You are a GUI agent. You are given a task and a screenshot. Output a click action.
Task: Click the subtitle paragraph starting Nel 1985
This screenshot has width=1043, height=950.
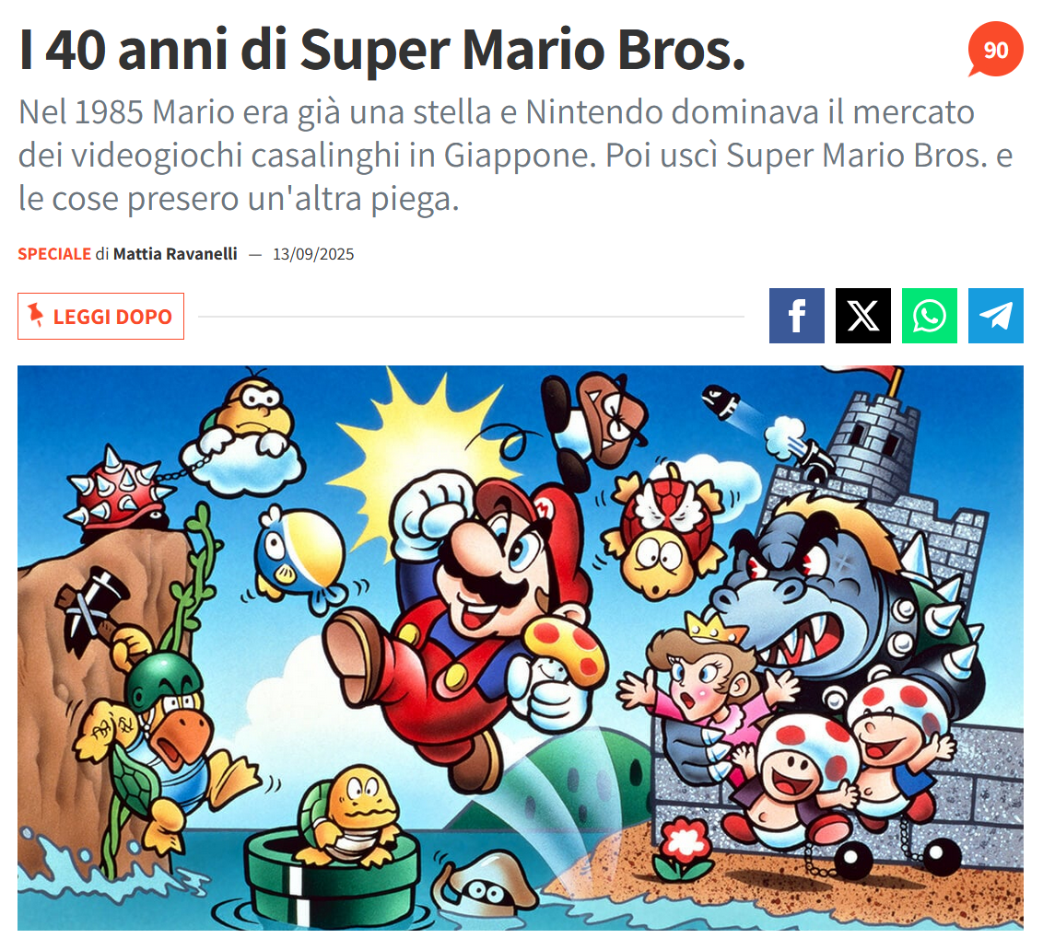click(516, 155)
